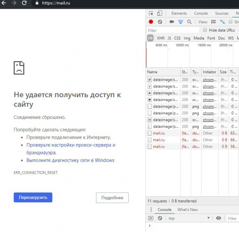Open the Выполните диагностику сети в Windows link
239x232 pixels.
click(71, 160)
